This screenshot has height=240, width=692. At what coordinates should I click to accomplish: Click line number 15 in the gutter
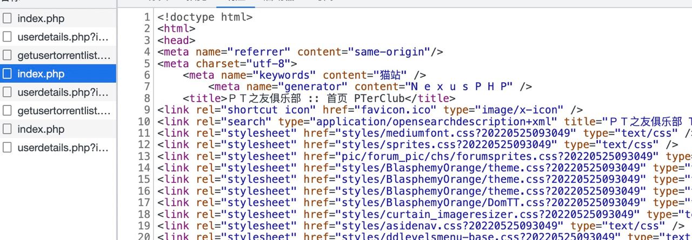click(x=144, y=179)
